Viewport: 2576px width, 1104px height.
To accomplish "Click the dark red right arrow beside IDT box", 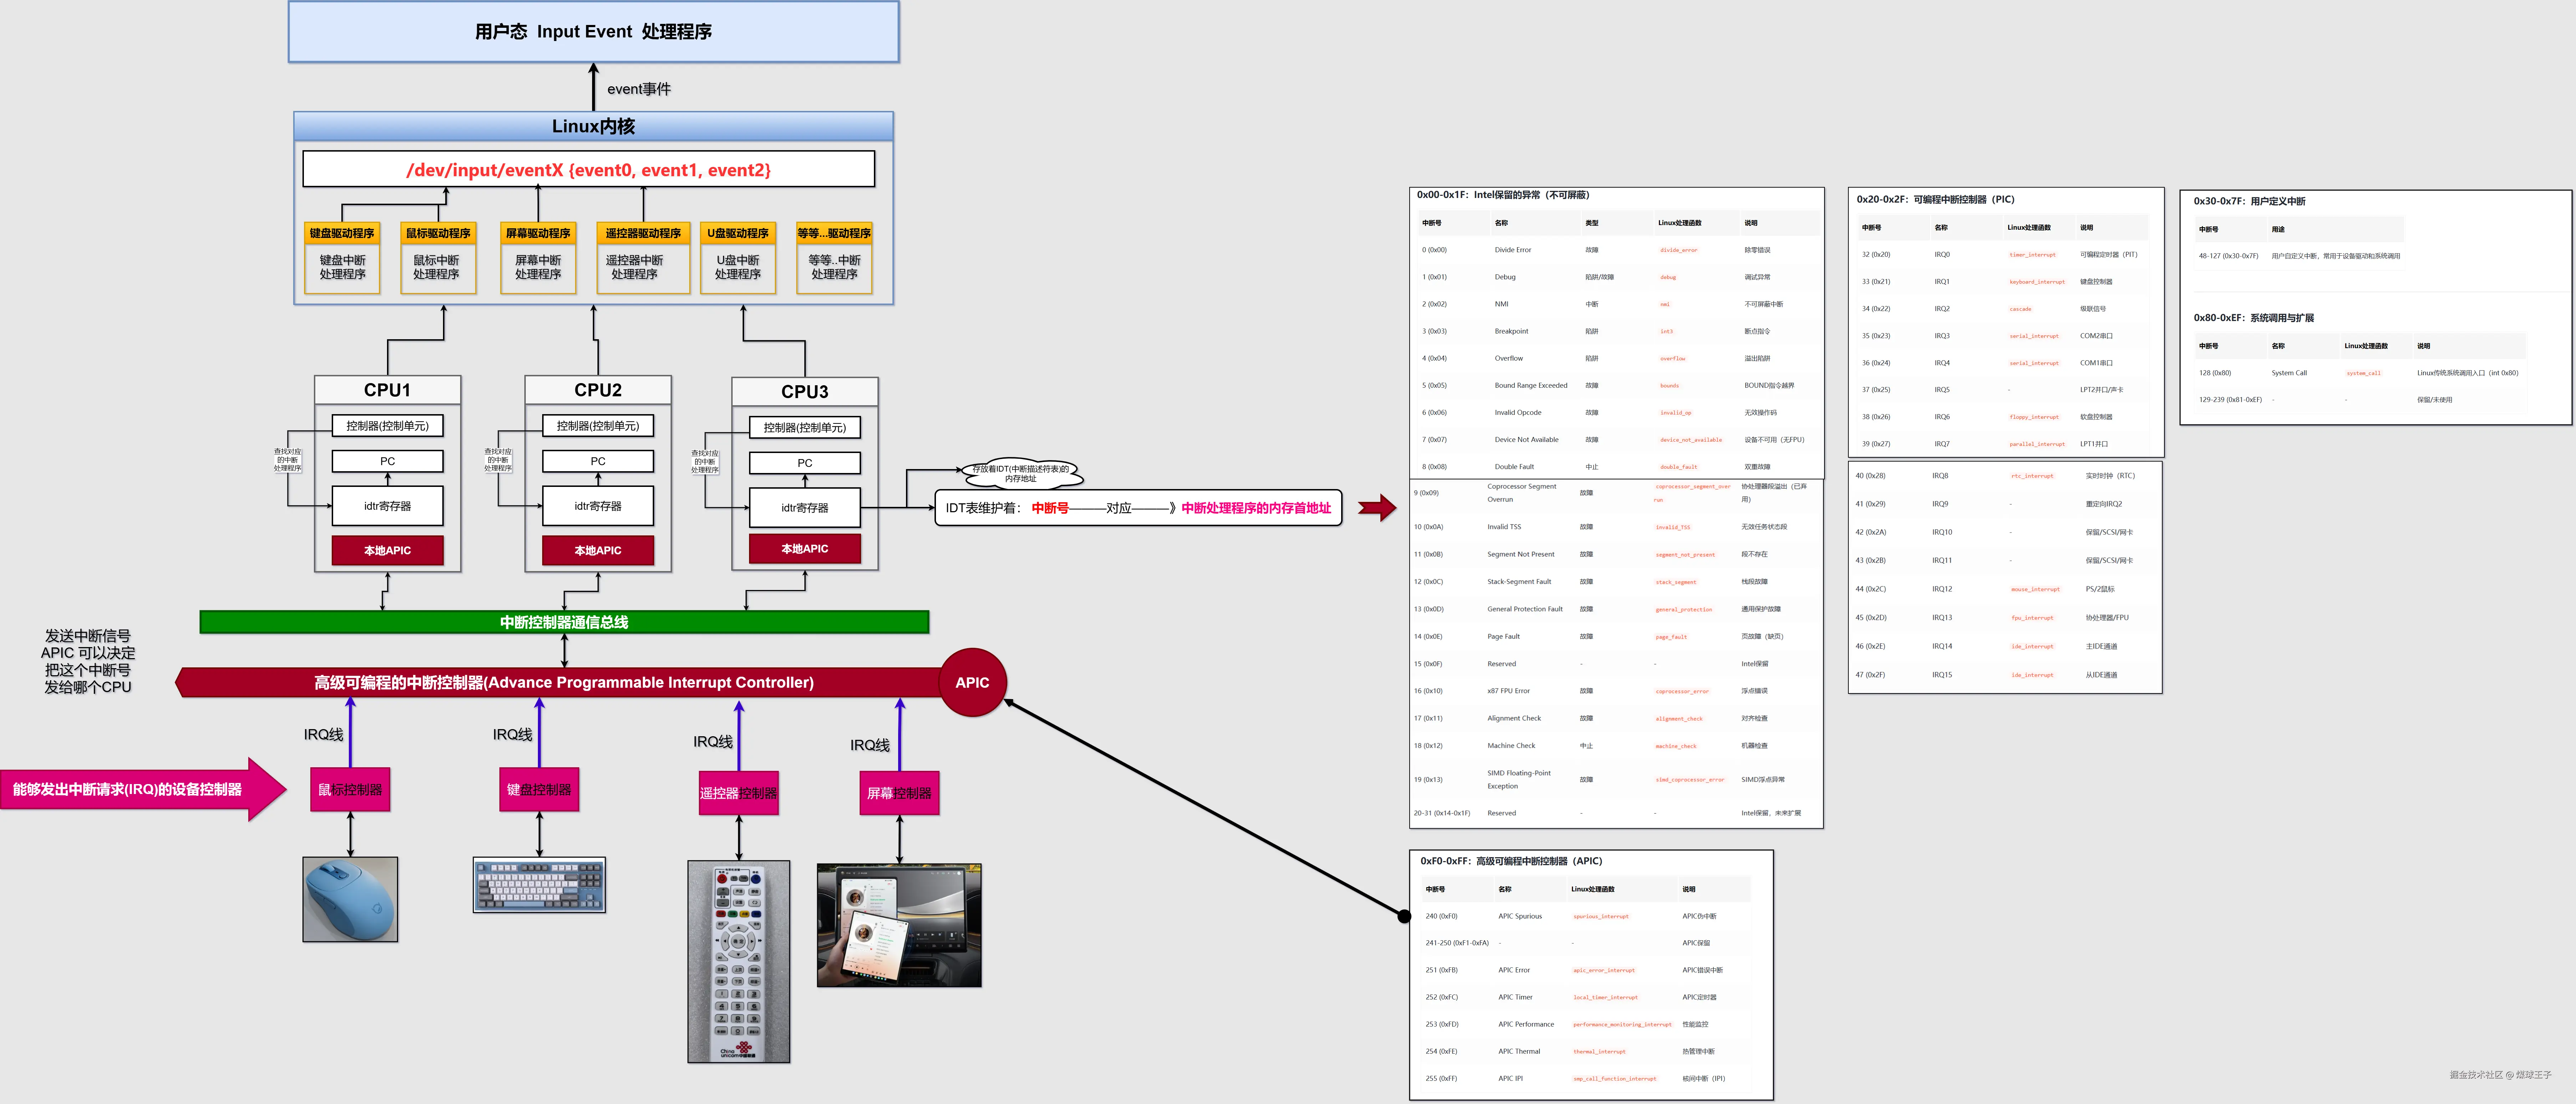I will coord(1377,508).
